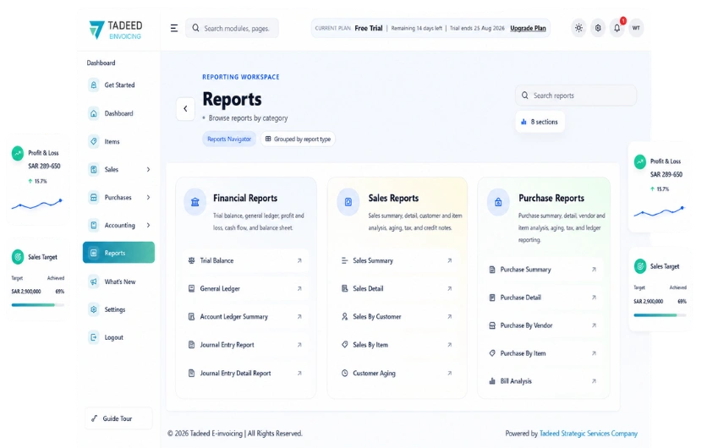Click the Items tag icon in sidebar
Image resolution: width=707 pixels, height=448 pixels.
coord(93,141)
